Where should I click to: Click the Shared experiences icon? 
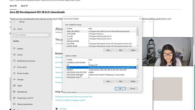(x=14, y=104)
